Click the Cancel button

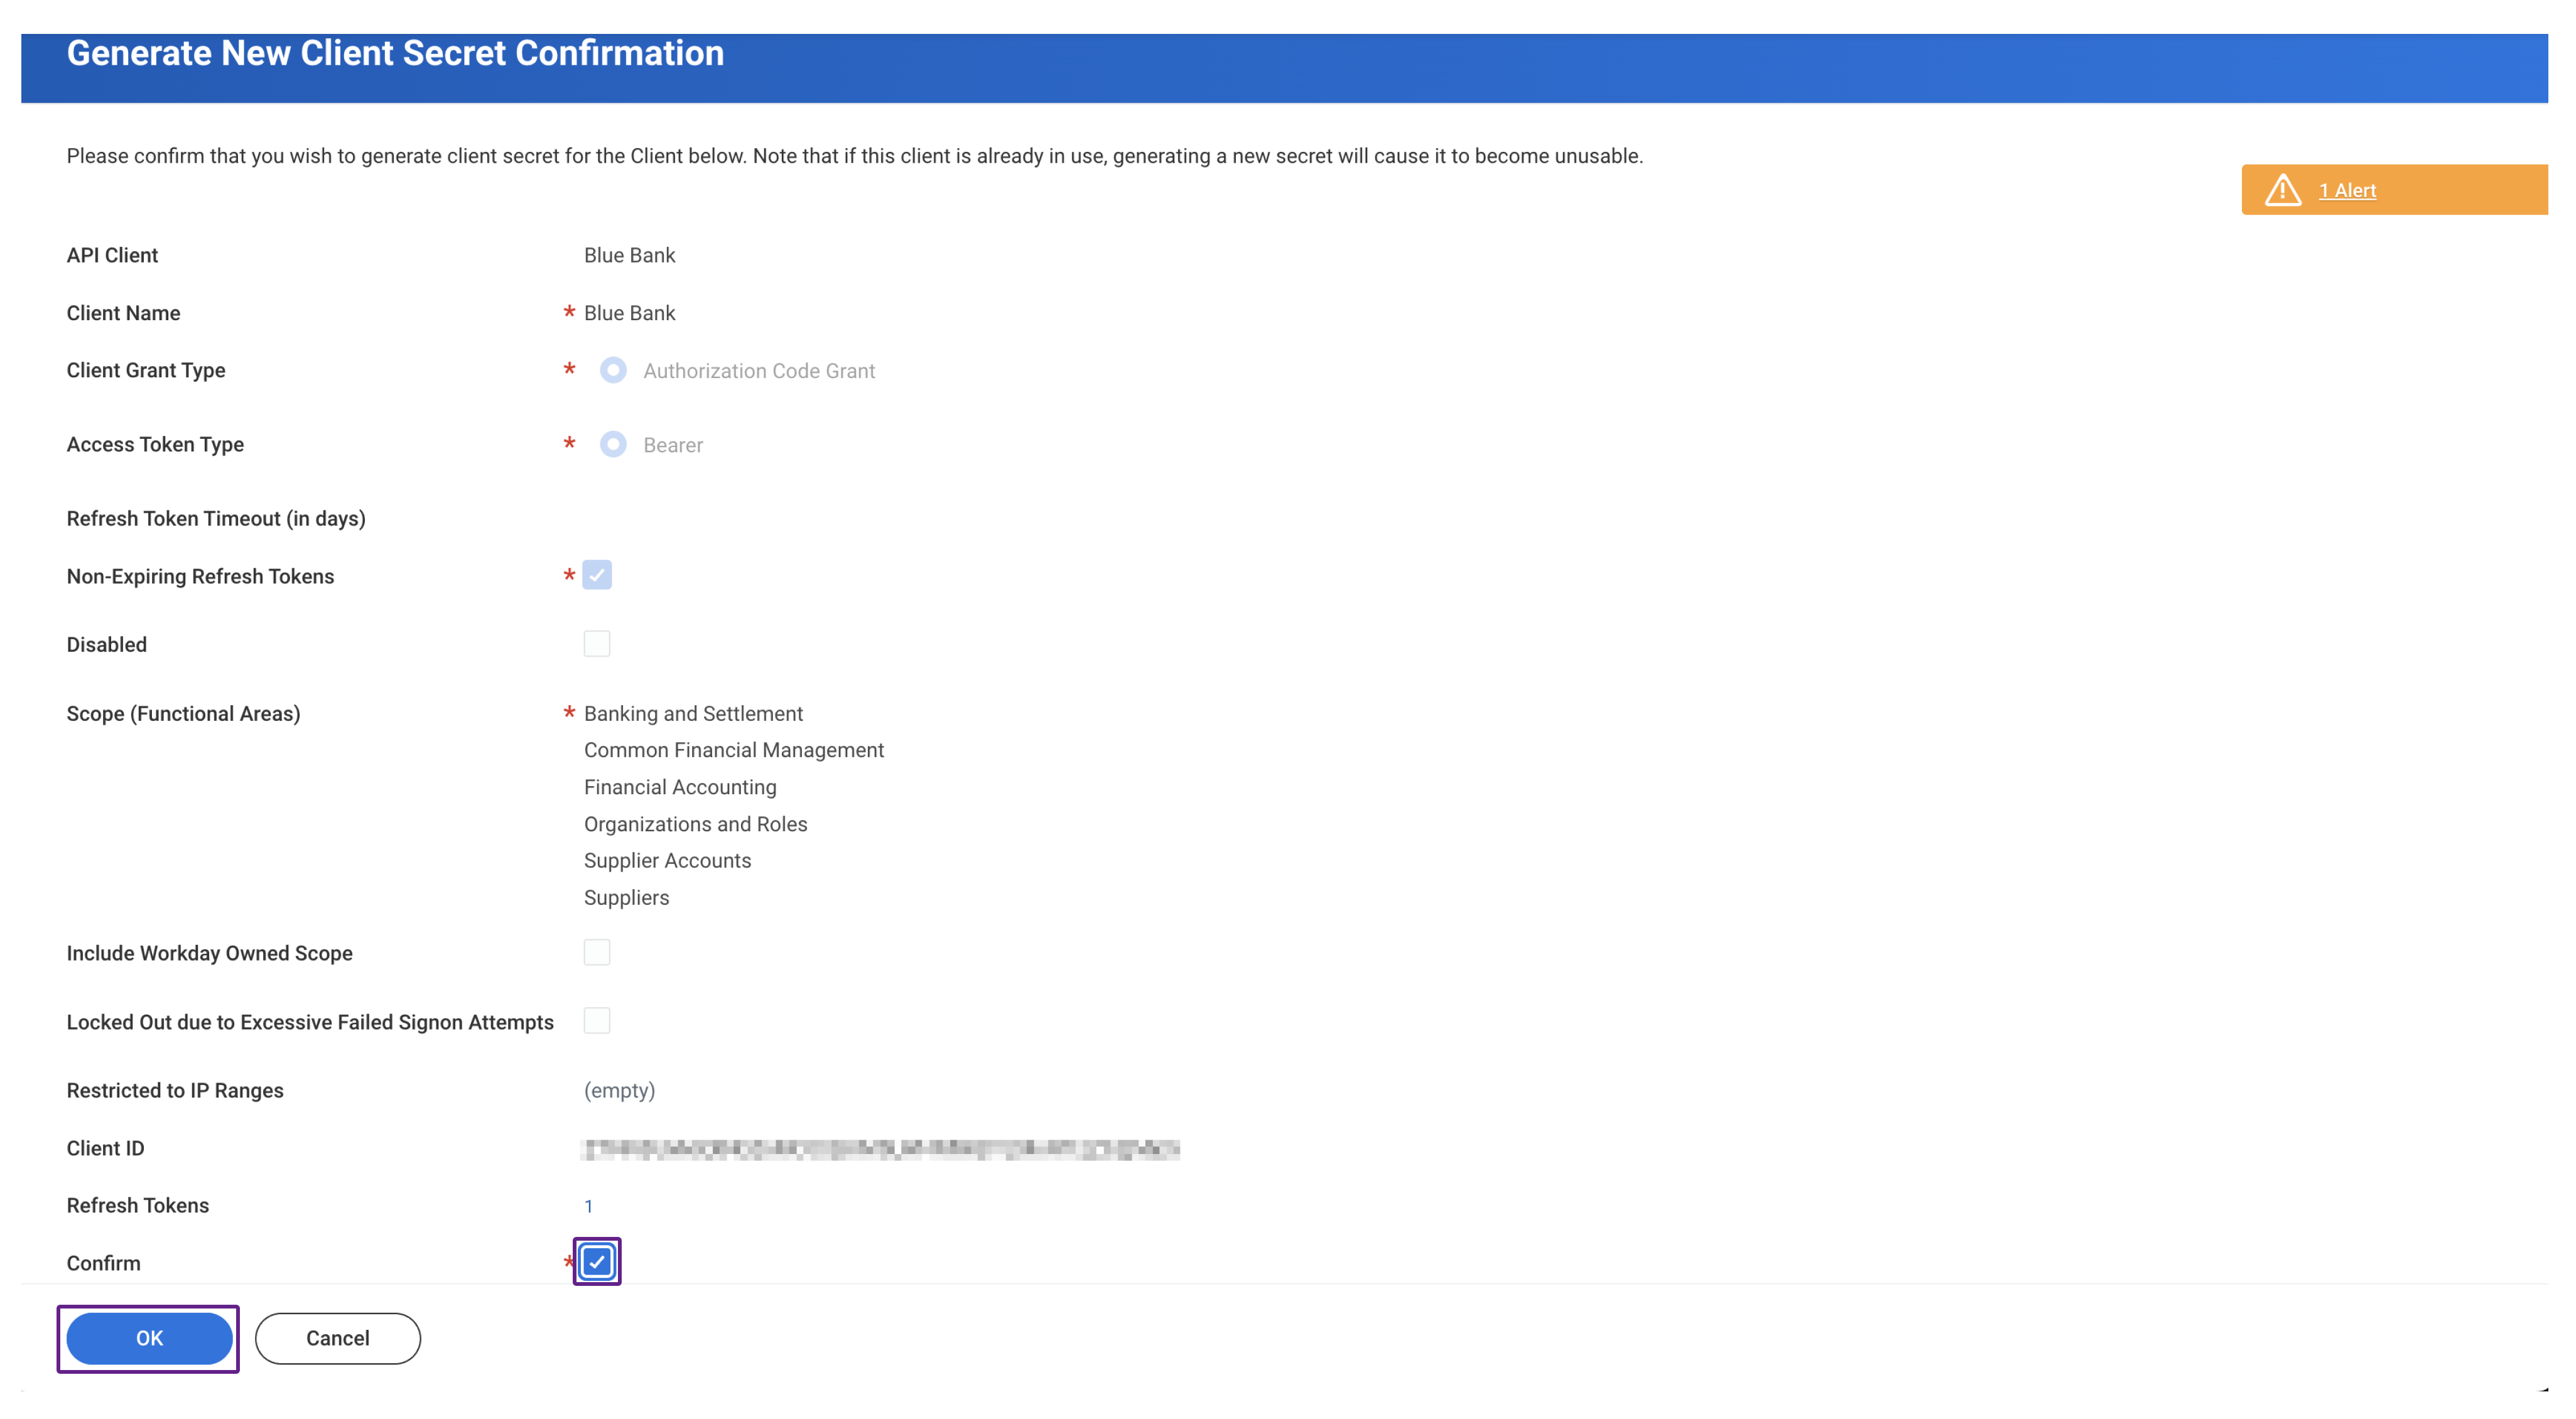point(337,1338)
